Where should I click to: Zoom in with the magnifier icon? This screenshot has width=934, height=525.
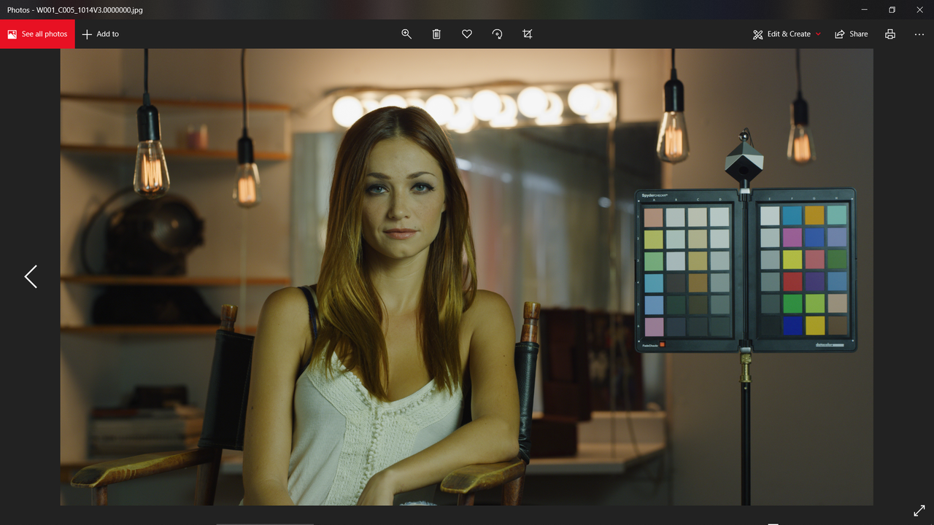point(406,34)
